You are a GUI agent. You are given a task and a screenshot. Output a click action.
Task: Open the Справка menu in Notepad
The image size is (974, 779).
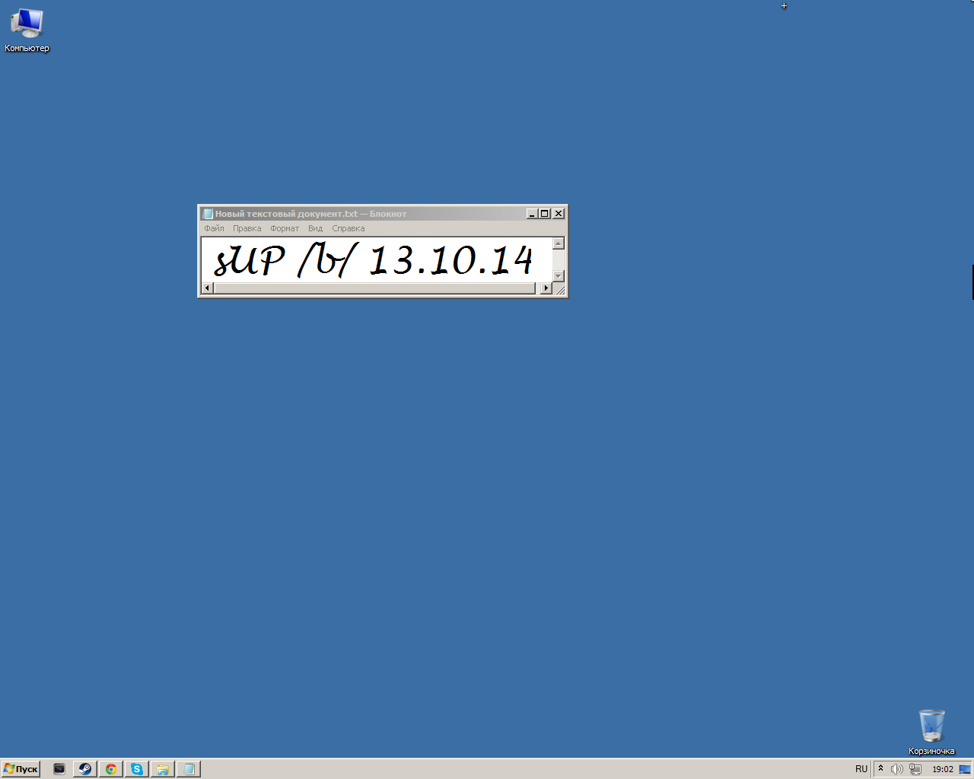click(x=348, y=228)
